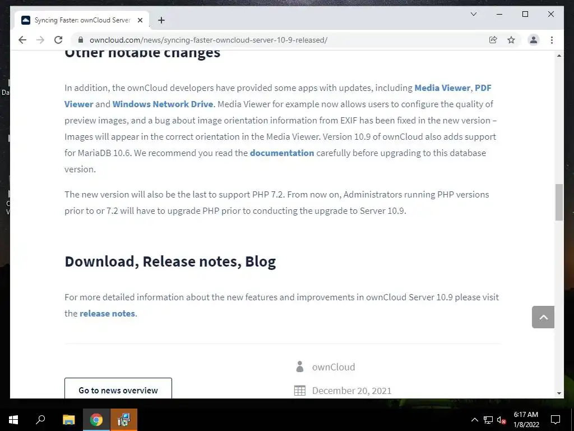
Task: Click the ownCloud author name
Action: tap(334, 367)
